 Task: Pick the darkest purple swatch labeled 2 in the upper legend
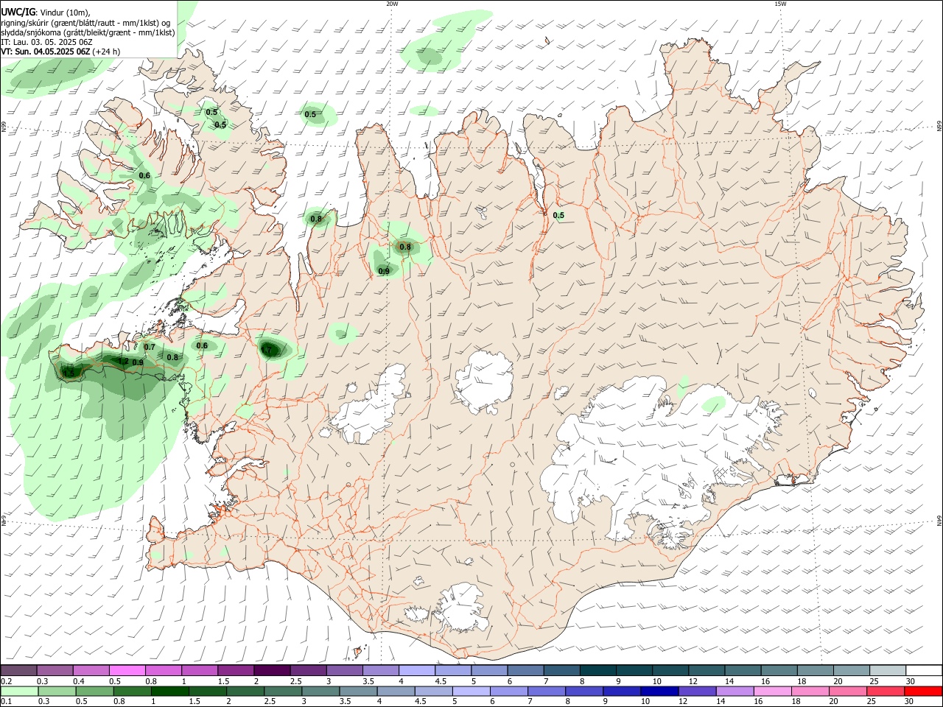[272, 671]
